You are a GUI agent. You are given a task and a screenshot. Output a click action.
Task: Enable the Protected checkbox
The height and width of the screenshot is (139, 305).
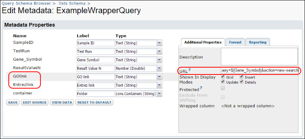point(223,88)
